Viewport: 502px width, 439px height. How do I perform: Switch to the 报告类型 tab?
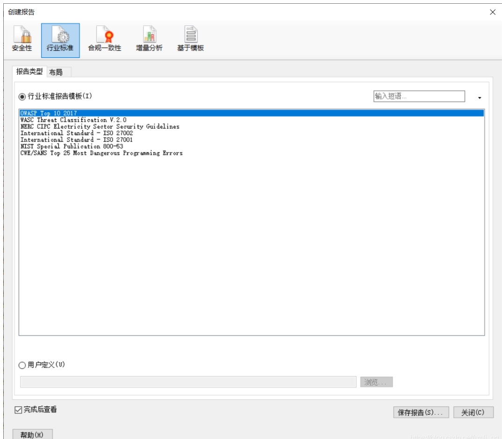click(29, 72)
